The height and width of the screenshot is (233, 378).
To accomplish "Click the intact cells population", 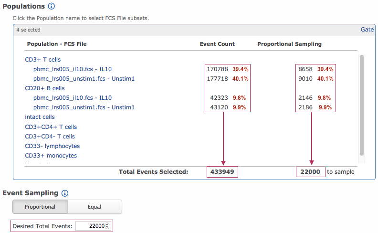I will (x=40, y=117).
